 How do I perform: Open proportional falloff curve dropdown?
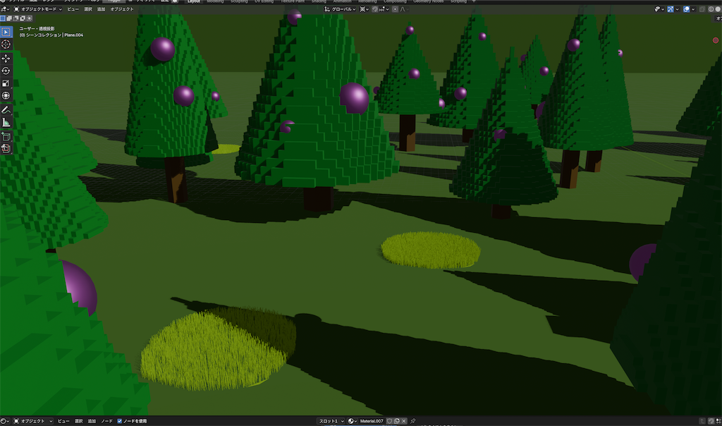coord(405,9)
